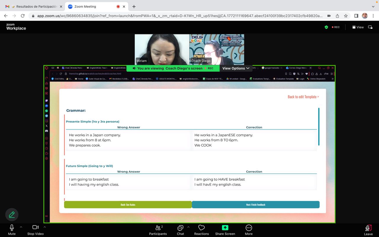Switch to Resultados de Participación tab

pos(34,7)
